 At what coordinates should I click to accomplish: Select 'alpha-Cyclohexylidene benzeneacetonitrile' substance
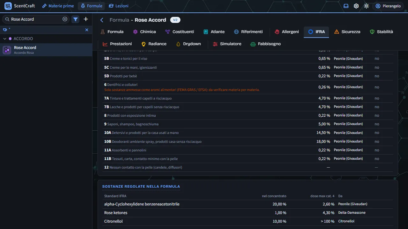click(142, 204)
